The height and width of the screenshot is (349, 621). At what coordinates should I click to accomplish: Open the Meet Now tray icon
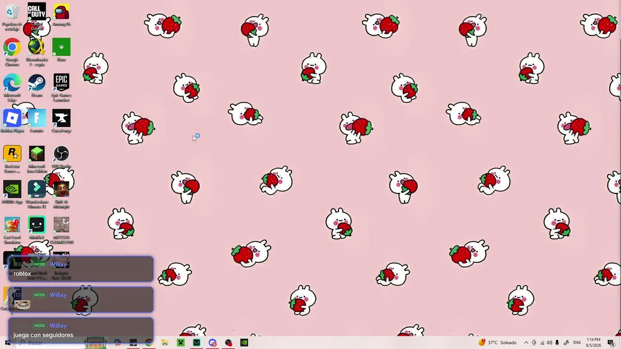pyautogui.click(x=534, y=343)
